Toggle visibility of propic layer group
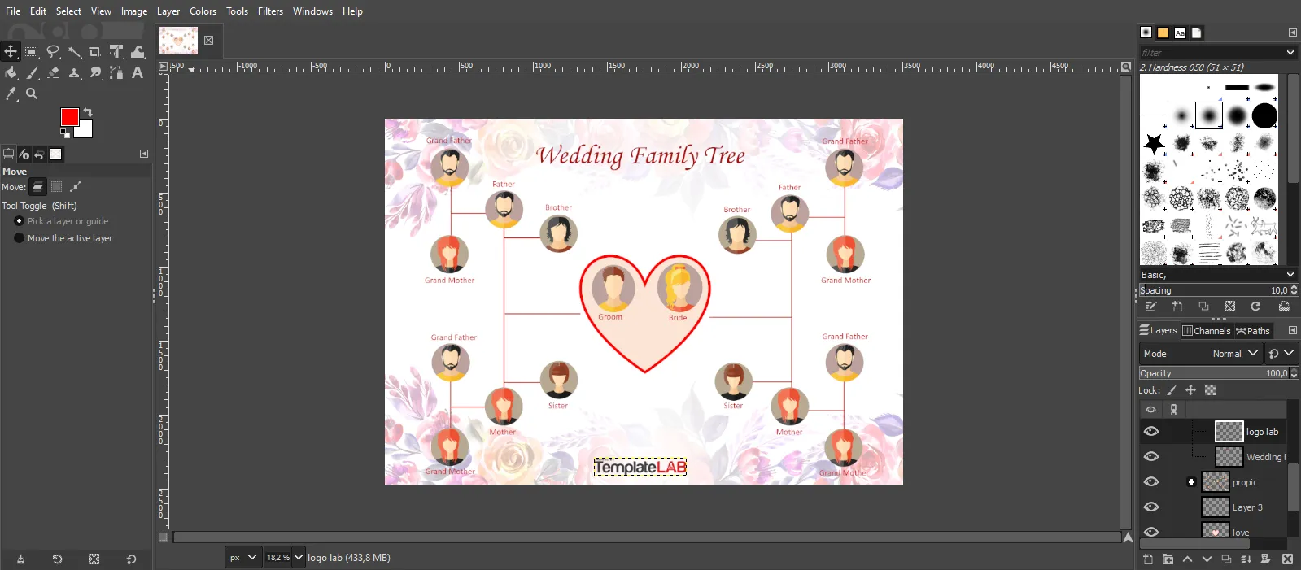The image size is (1301, 570). coord(1150,482)
